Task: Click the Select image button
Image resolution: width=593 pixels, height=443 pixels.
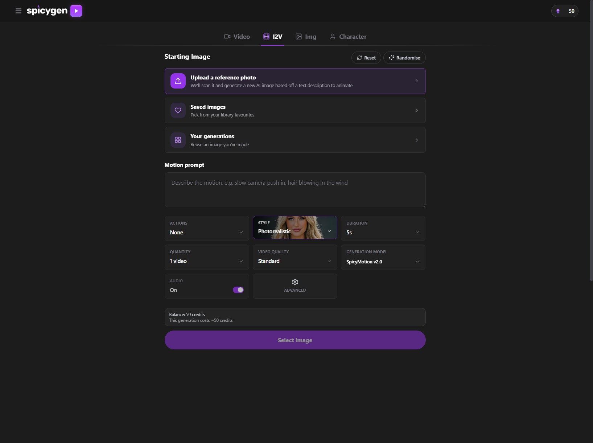Action: point(295,340)
